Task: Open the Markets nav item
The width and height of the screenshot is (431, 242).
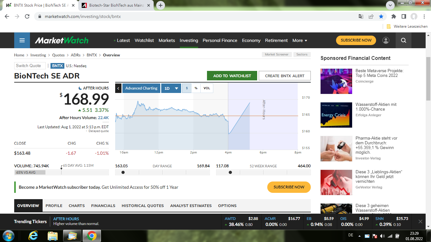Action: (x=167, y=40)
